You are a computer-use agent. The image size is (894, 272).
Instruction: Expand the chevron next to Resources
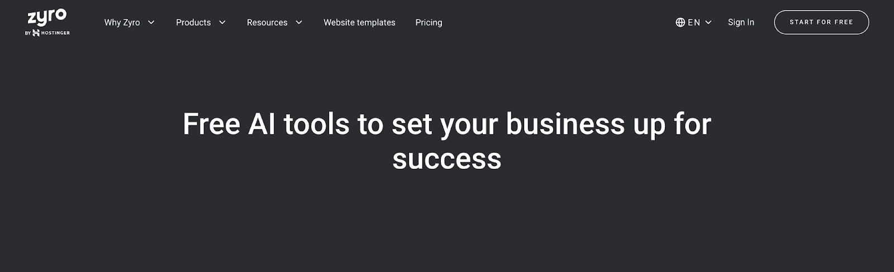[x=299, y=22]
